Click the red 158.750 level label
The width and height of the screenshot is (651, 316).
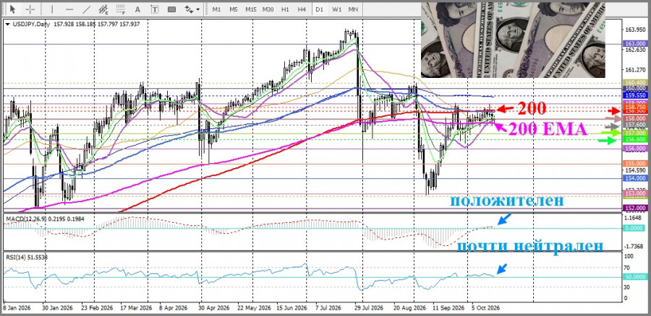click(x=635, y=107)
